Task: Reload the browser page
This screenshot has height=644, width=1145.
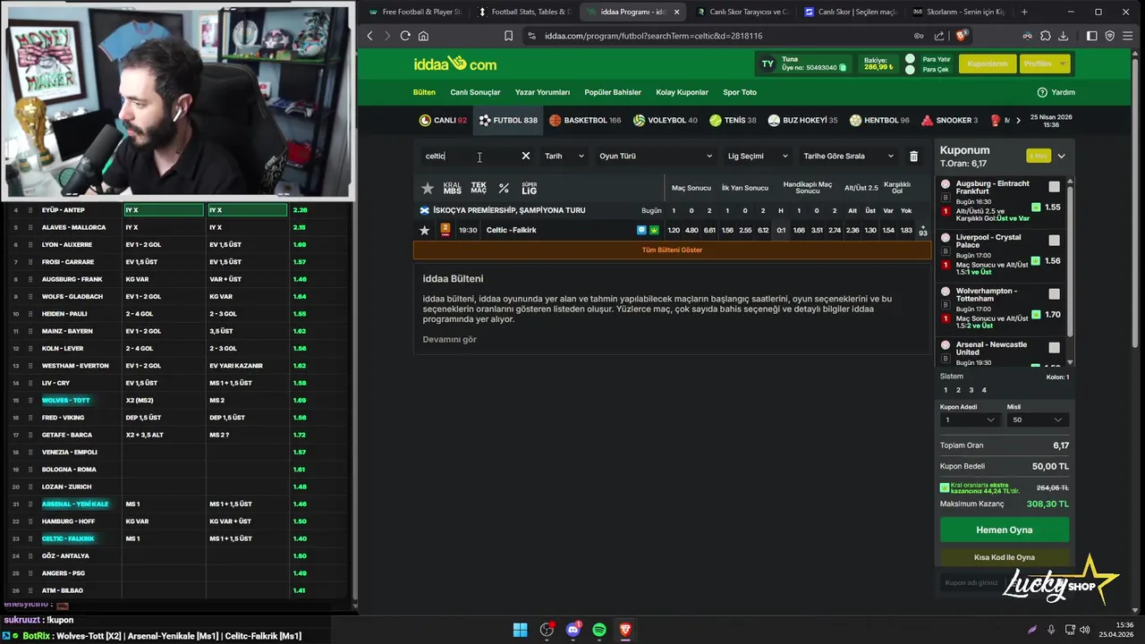Action: pos(405,36)
